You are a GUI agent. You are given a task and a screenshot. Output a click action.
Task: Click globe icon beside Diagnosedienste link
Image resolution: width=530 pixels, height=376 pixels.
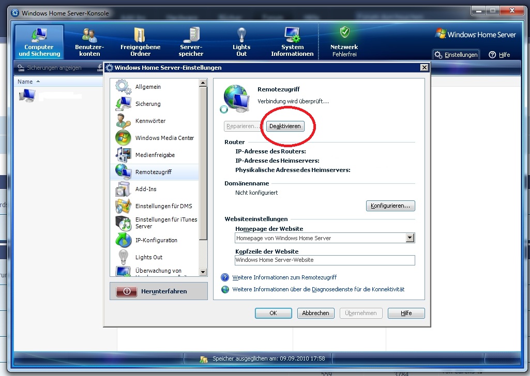point(225,289)
